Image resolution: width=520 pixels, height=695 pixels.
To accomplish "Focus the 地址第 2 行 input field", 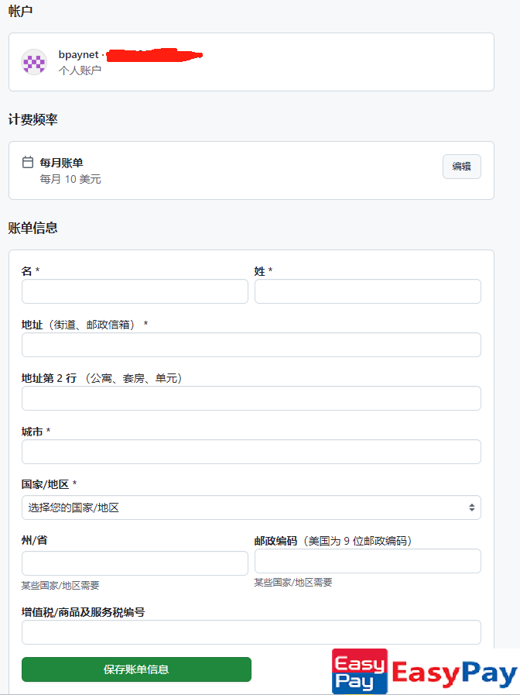I will pos(251,398).
